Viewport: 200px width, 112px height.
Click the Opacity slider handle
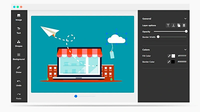tap(186, 31)
